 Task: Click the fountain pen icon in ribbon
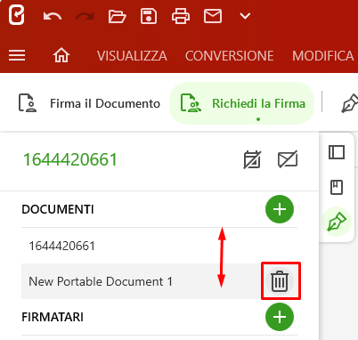(349, 103)
